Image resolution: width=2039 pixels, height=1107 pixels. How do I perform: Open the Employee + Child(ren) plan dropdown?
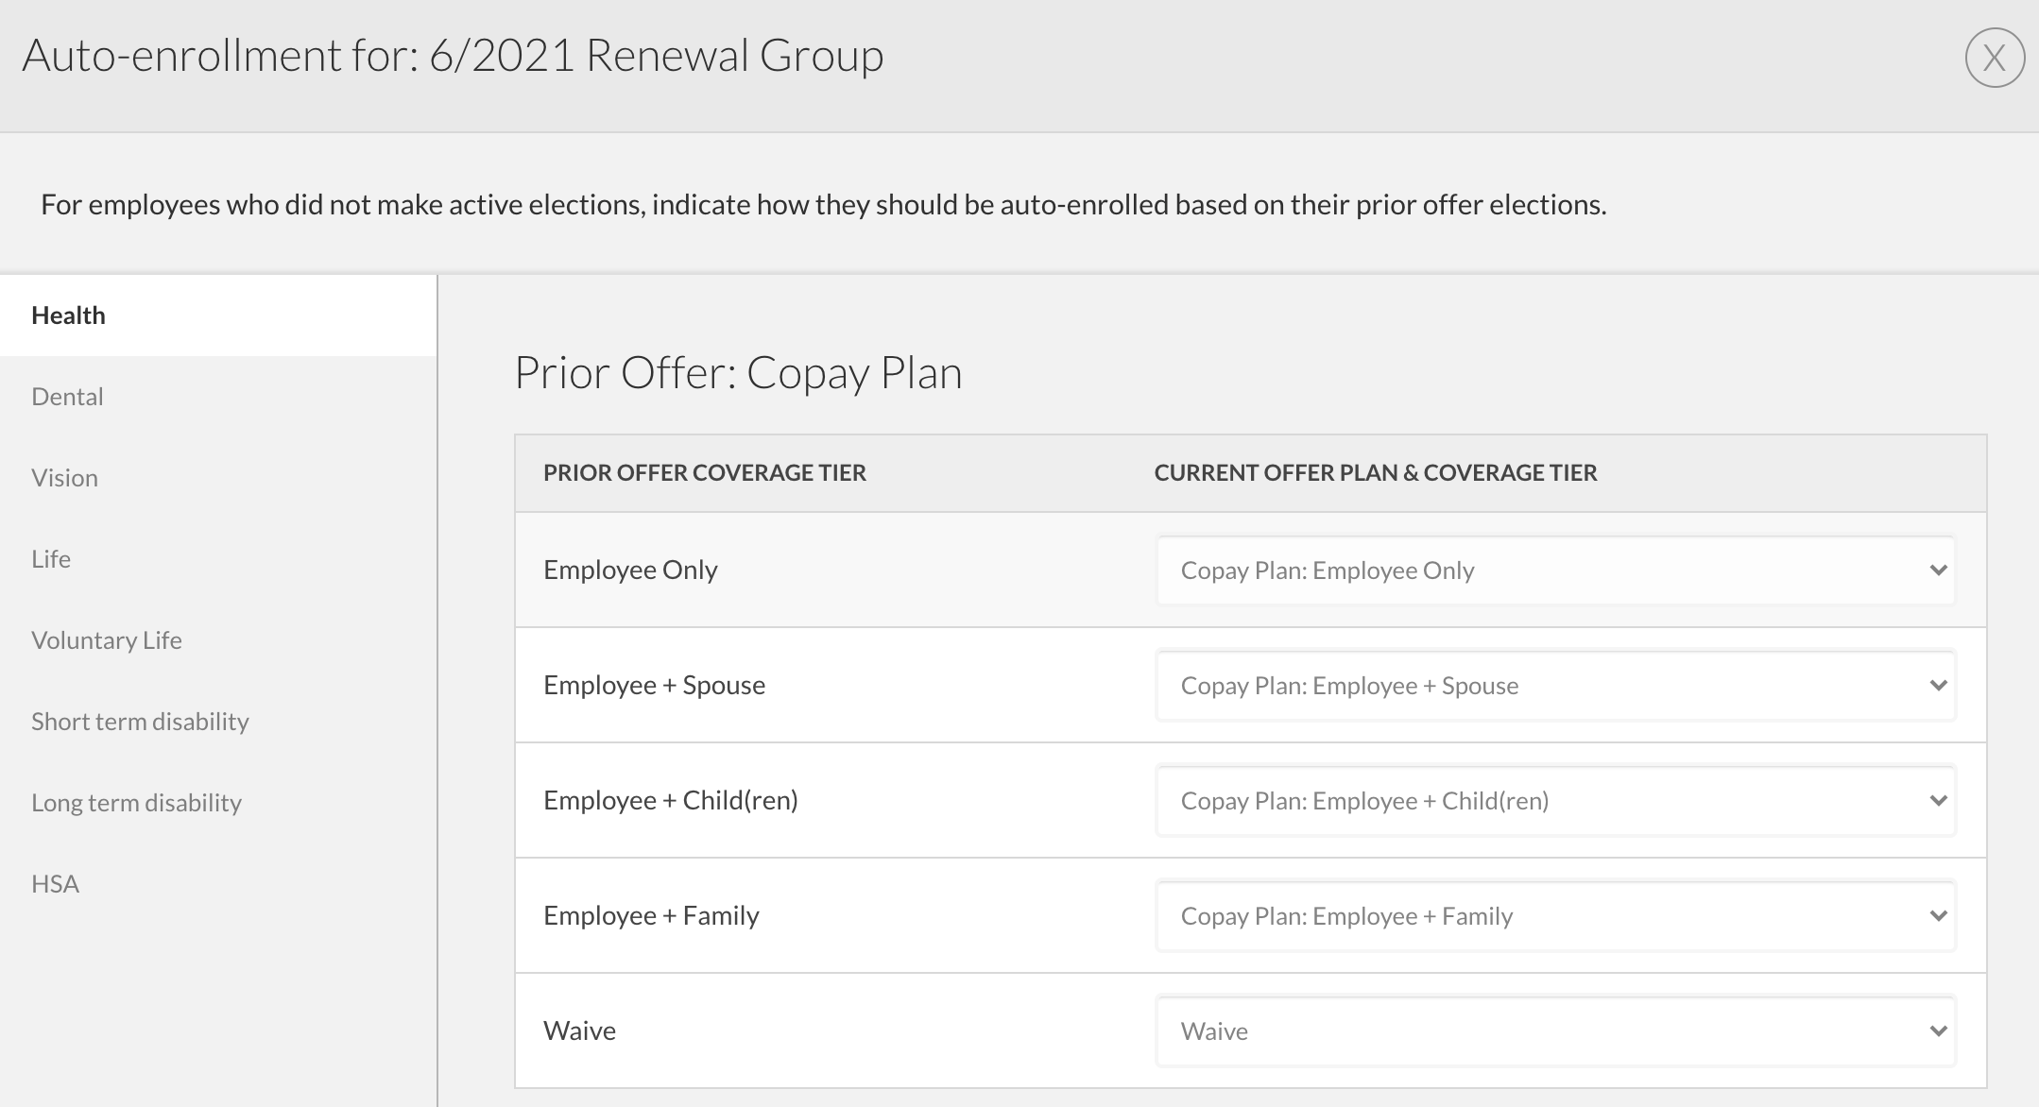(1555, 801)
